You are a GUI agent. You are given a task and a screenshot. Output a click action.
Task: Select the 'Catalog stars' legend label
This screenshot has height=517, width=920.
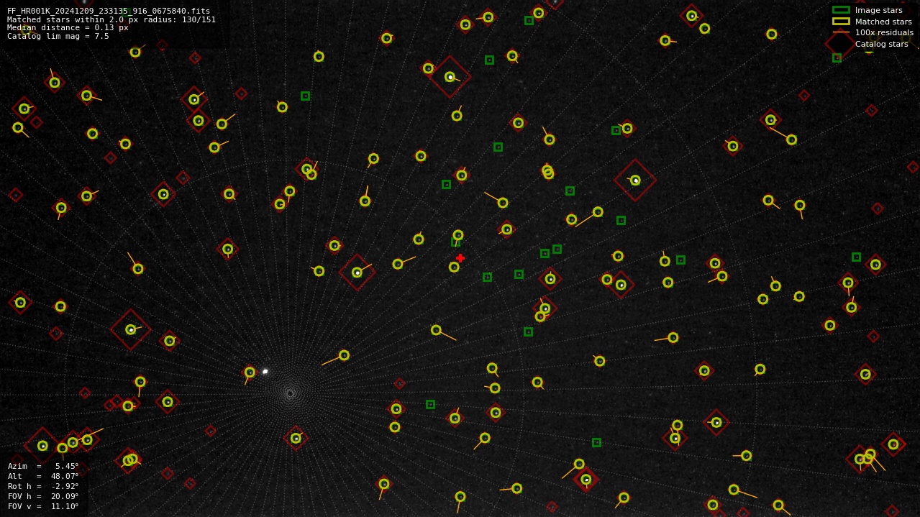(x=881, y=44)
